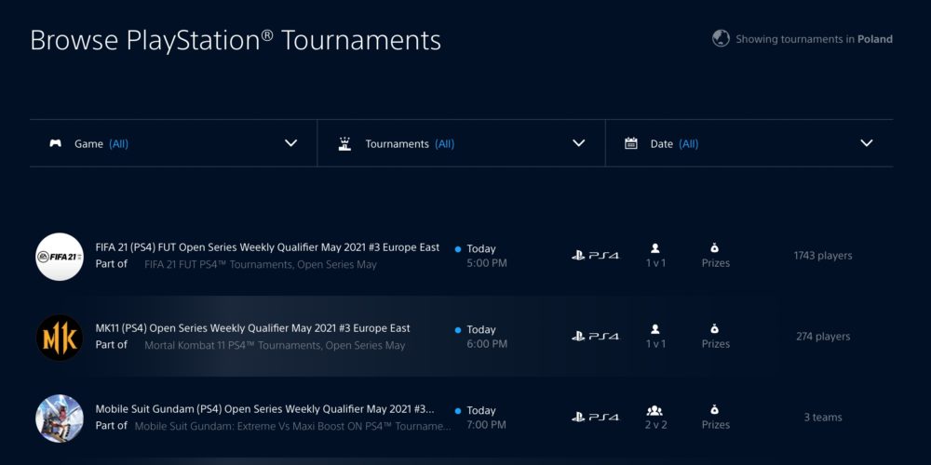
Task: Click the PS4 logo in FIFA 21 row
Action: pyautogui.click(x=595, y=256)
